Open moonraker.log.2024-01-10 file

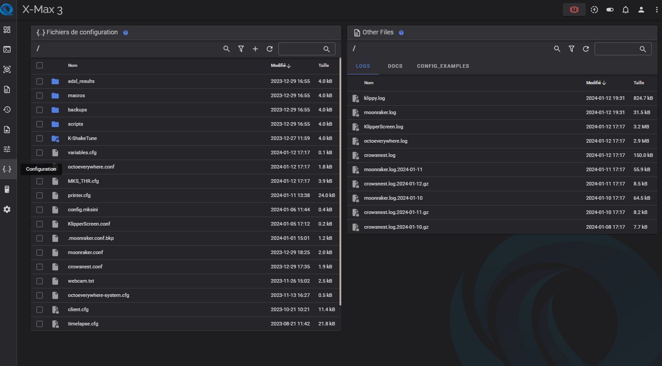(393, 198)
